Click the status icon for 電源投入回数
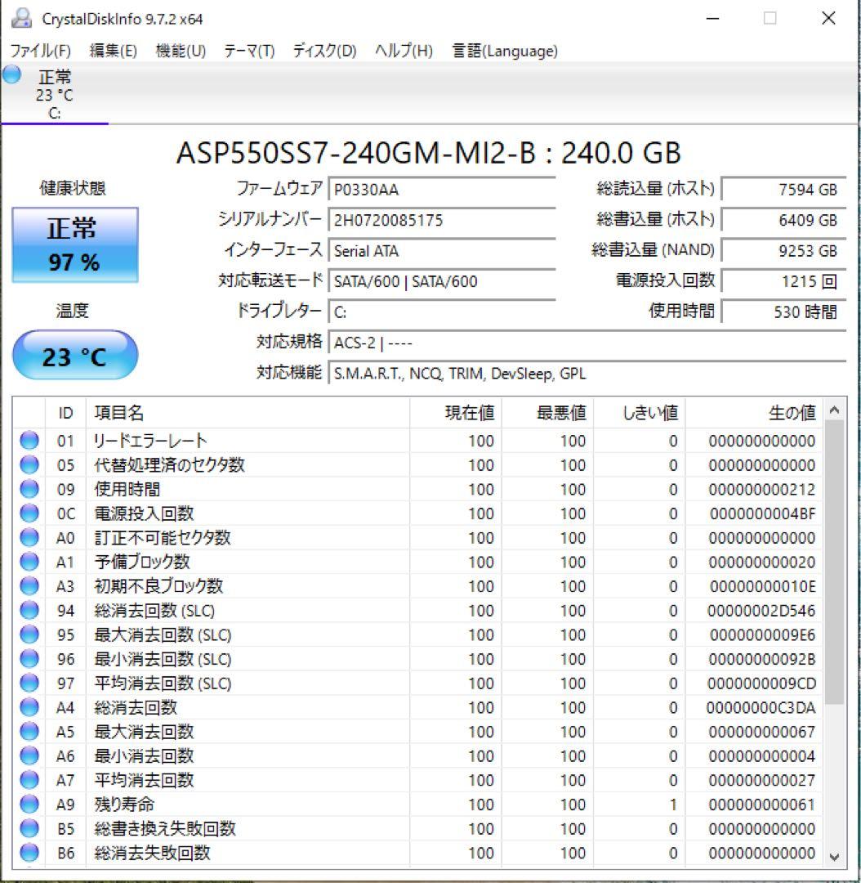 pyautogui.click(x=29, y=513)
